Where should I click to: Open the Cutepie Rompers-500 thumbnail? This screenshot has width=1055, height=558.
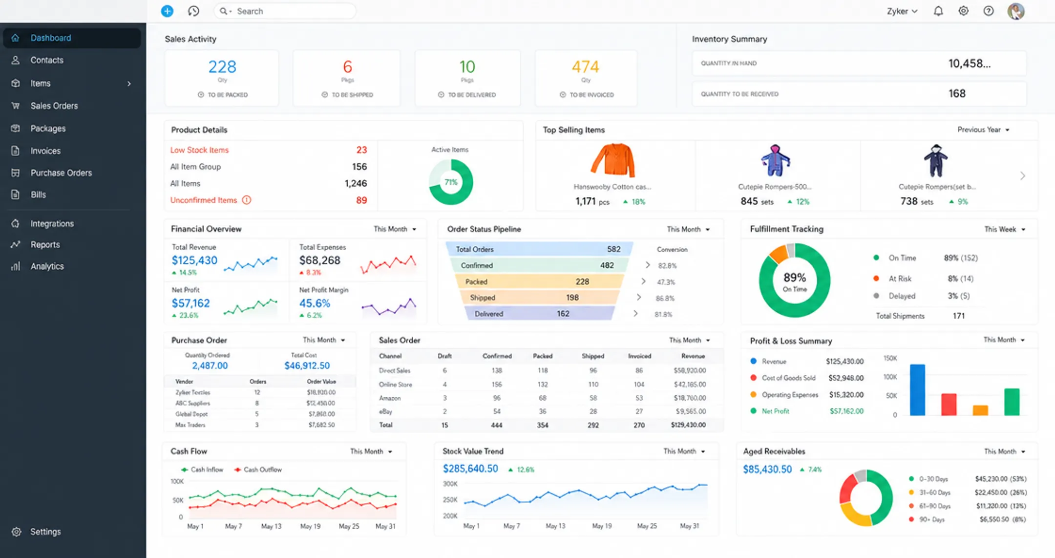pos(775,160)
